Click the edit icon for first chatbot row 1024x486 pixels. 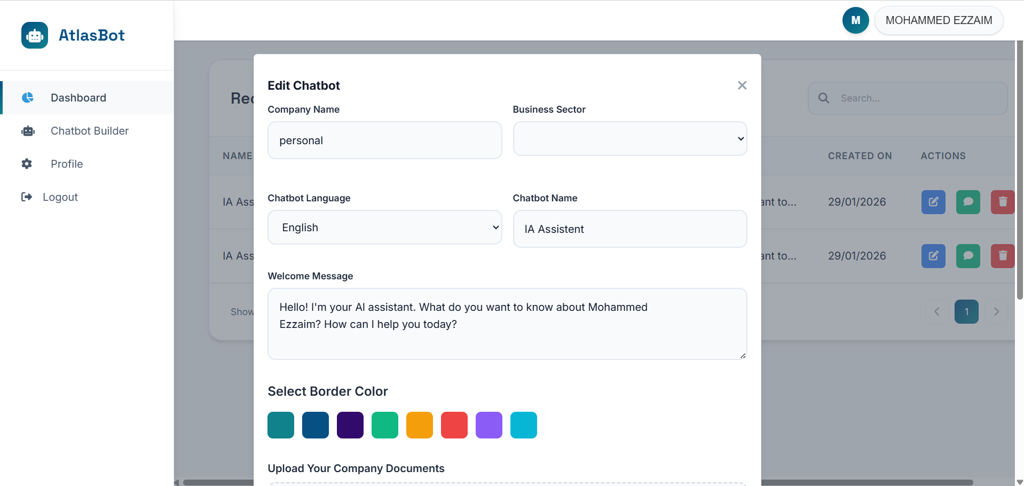(x=933, y=202)
